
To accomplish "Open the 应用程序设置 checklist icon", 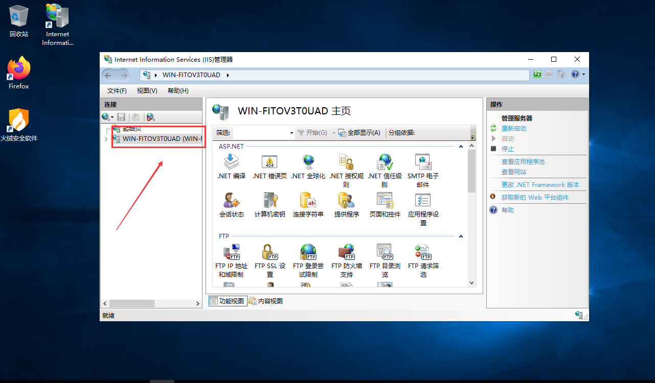I will 423,201.
